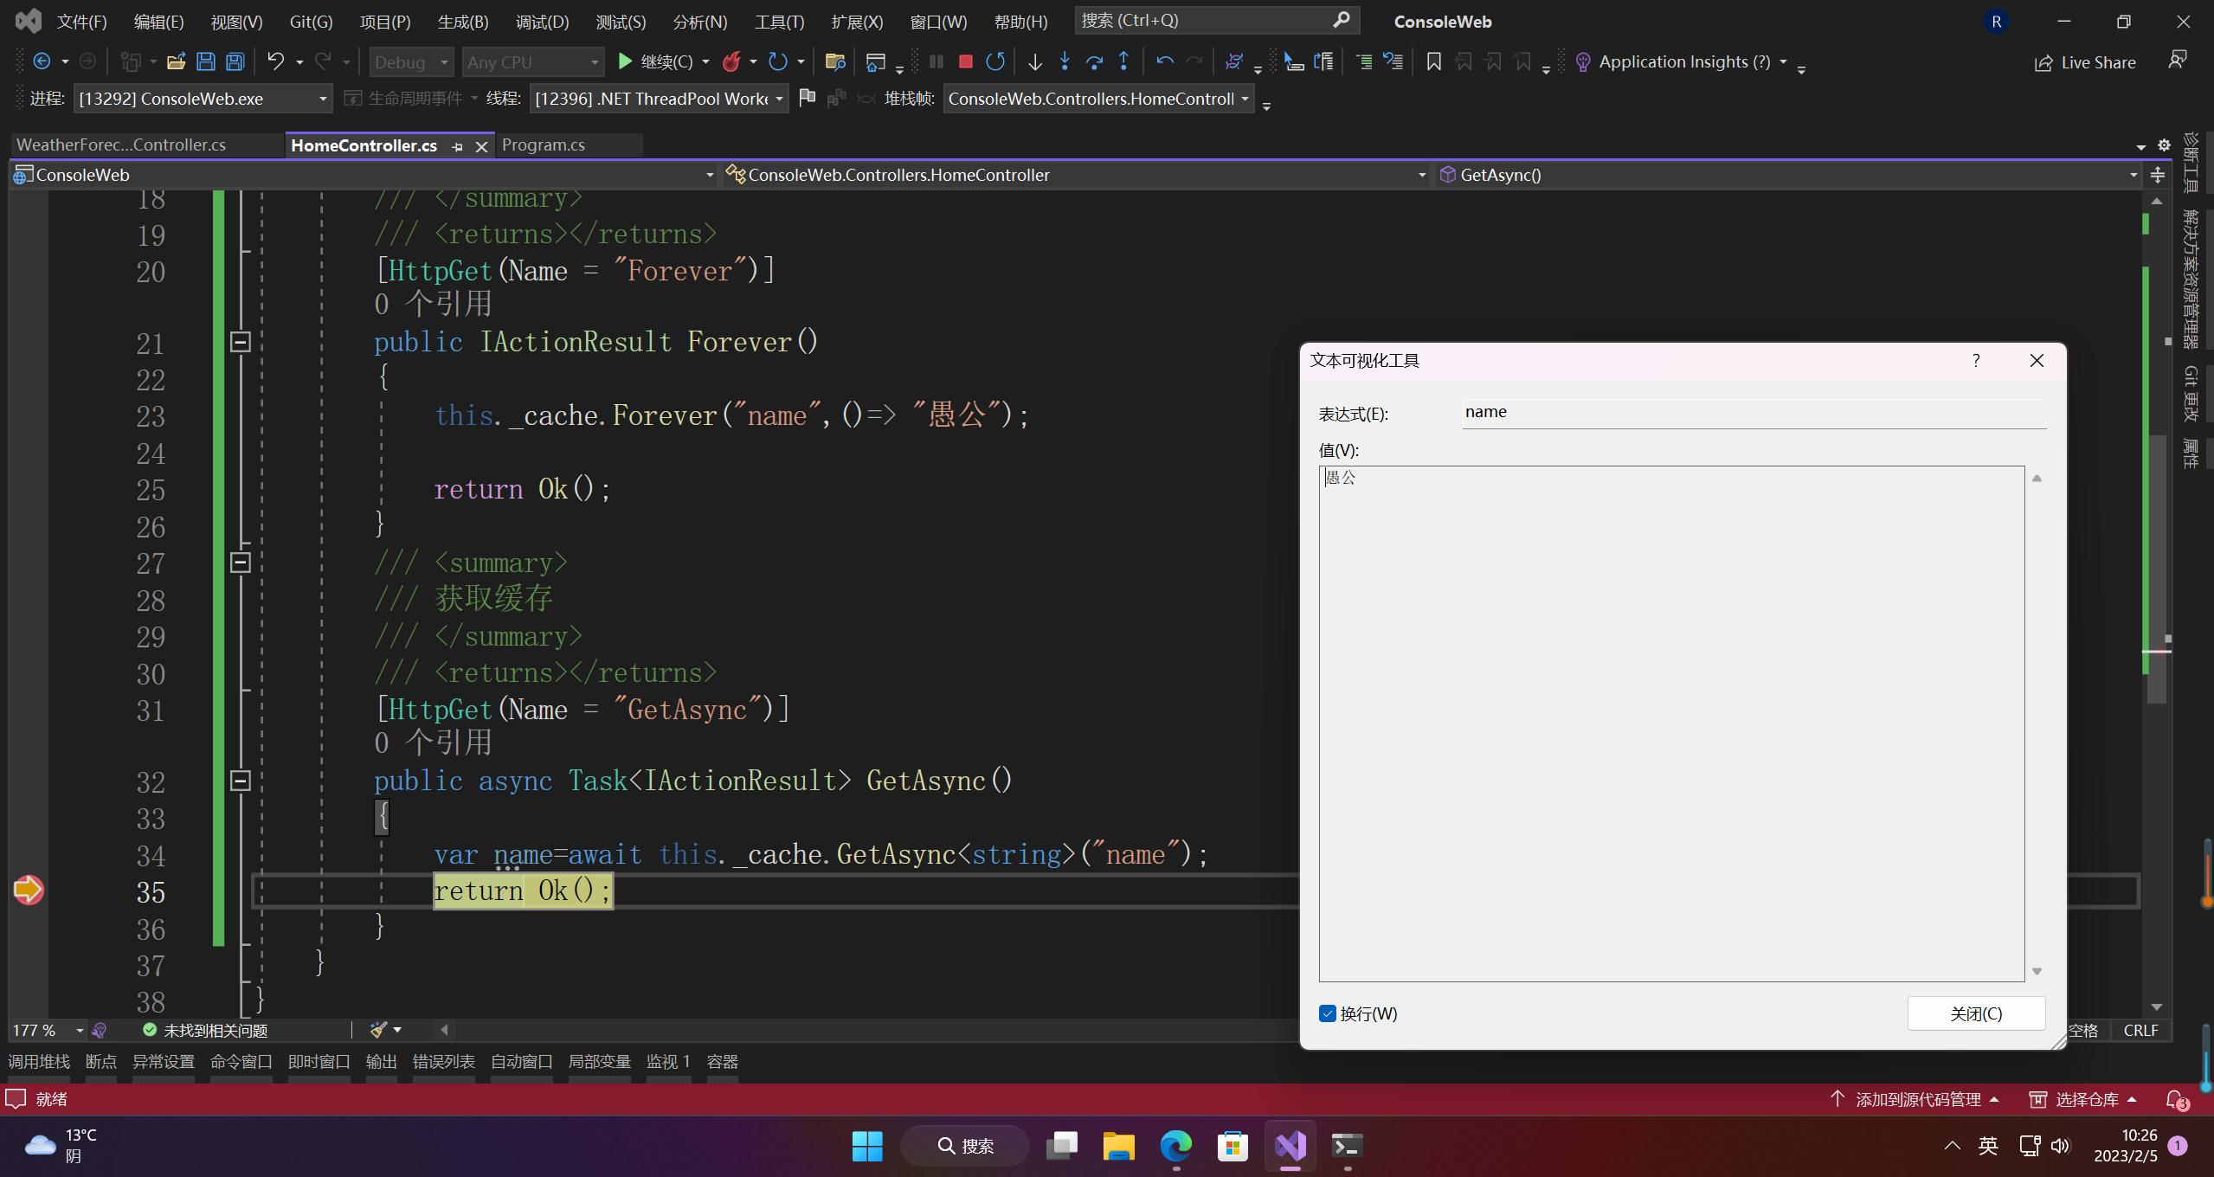Collapse the Forever() method outline toggle

tap(241, 343)
